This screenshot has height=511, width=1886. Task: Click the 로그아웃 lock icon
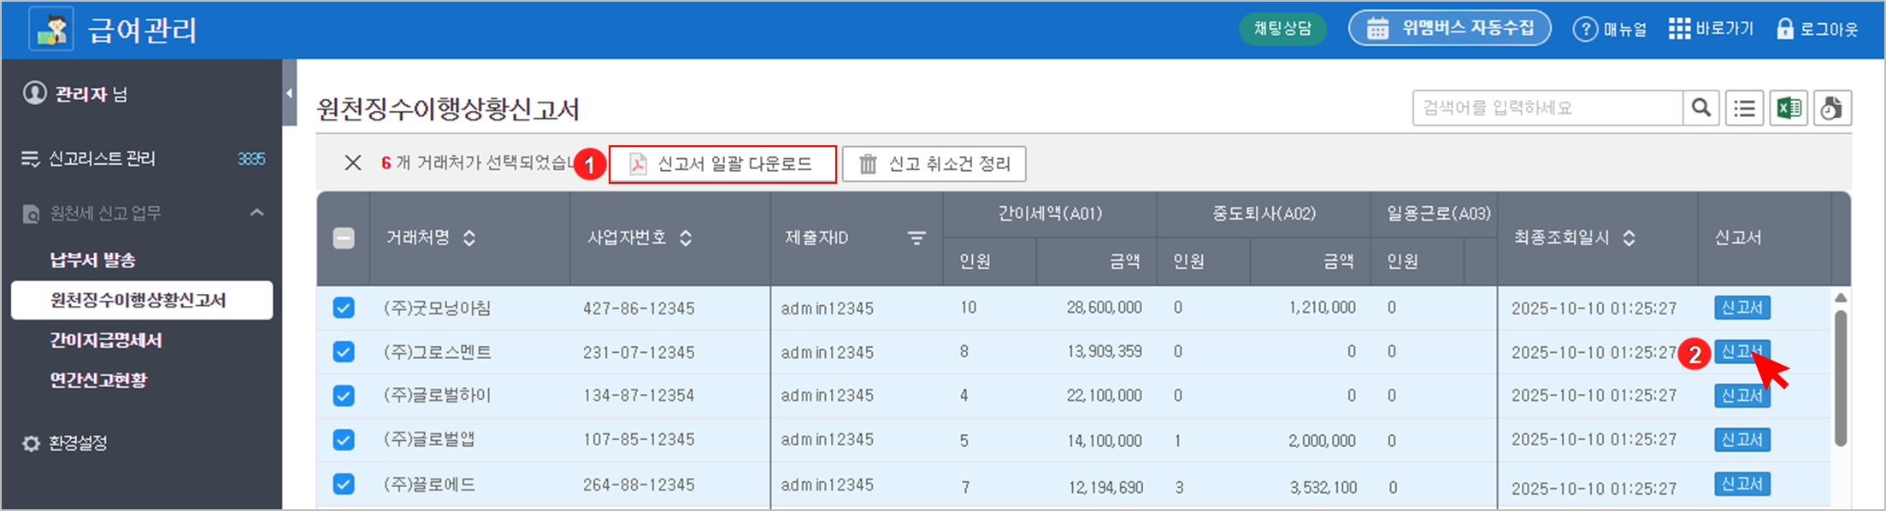[x=1784, y=29]
